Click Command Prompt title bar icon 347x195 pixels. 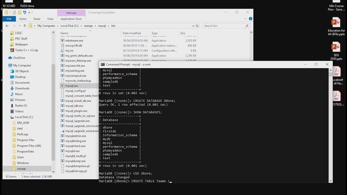coord(102,64)
